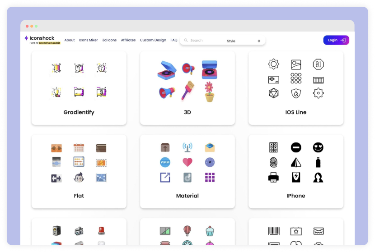
Task: Select the IPhone tic-tac-toe icon
Action: pos(273,147)
